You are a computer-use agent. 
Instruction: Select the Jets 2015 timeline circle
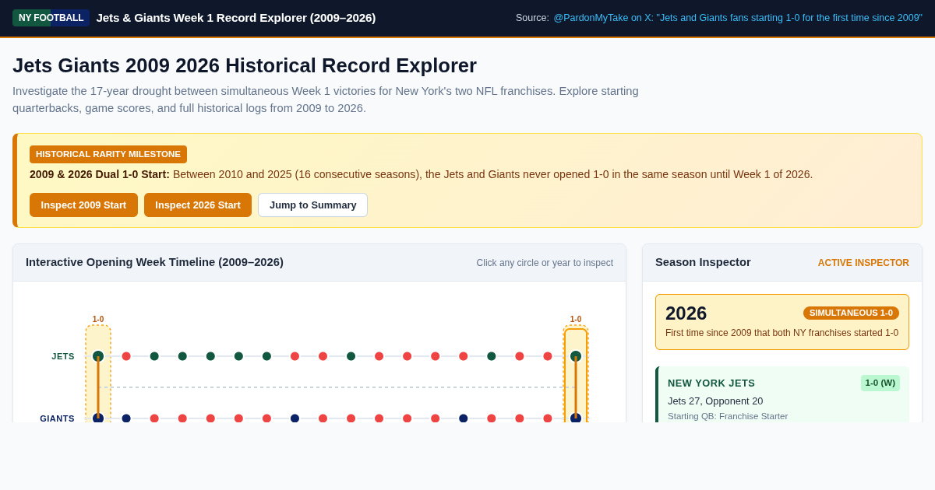tap(266, 356)
